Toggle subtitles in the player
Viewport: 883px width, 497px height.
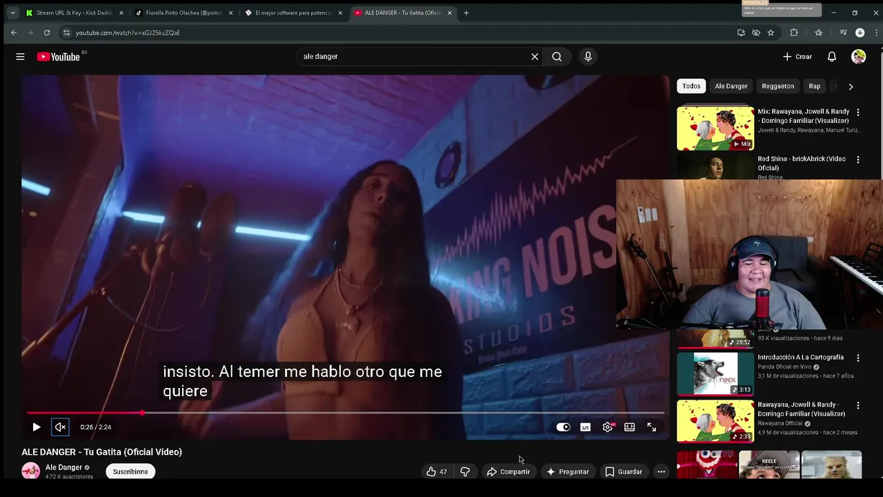pos(585,427)
